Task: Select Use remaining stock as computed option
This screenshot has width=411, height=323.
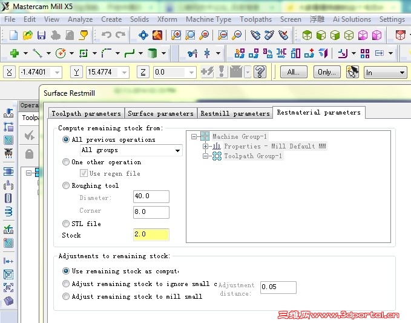Action: click(66, 271)
